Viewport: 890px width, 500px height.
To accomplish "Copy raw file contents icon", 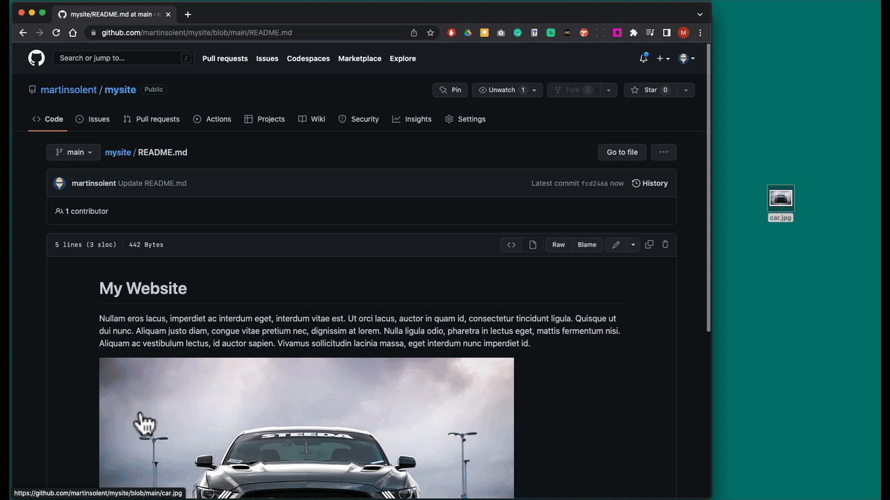I will (649, 244).
